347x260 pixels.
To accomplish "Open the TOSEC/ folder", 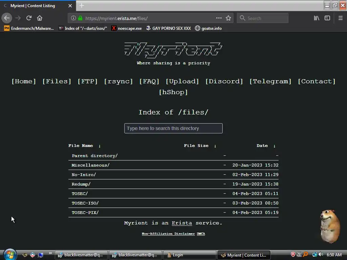I will tap(80, 194).
